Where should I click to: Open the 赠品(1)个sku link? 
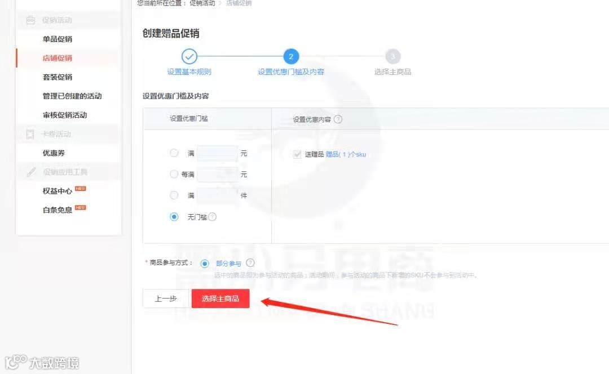[346, 154]
